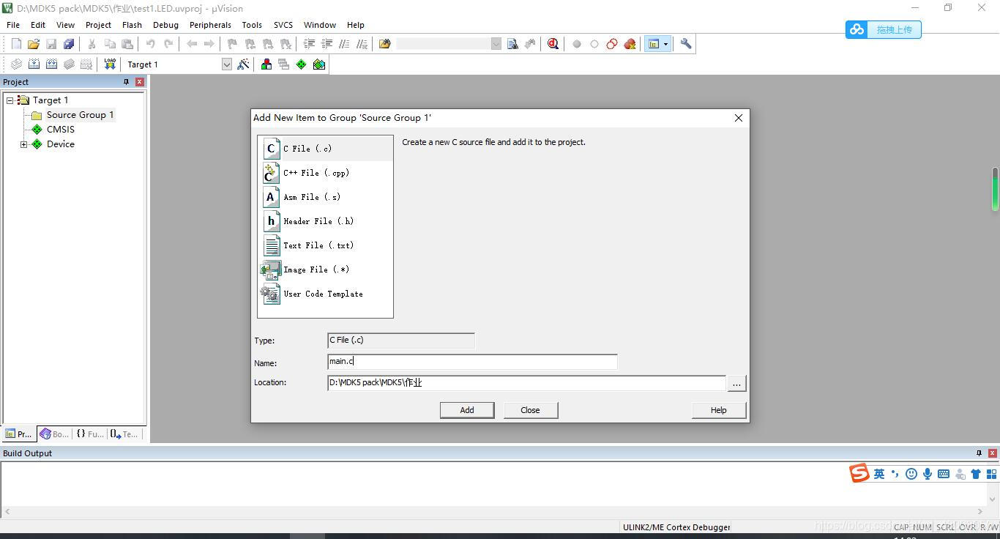Open the Project menu

point(98,25)
